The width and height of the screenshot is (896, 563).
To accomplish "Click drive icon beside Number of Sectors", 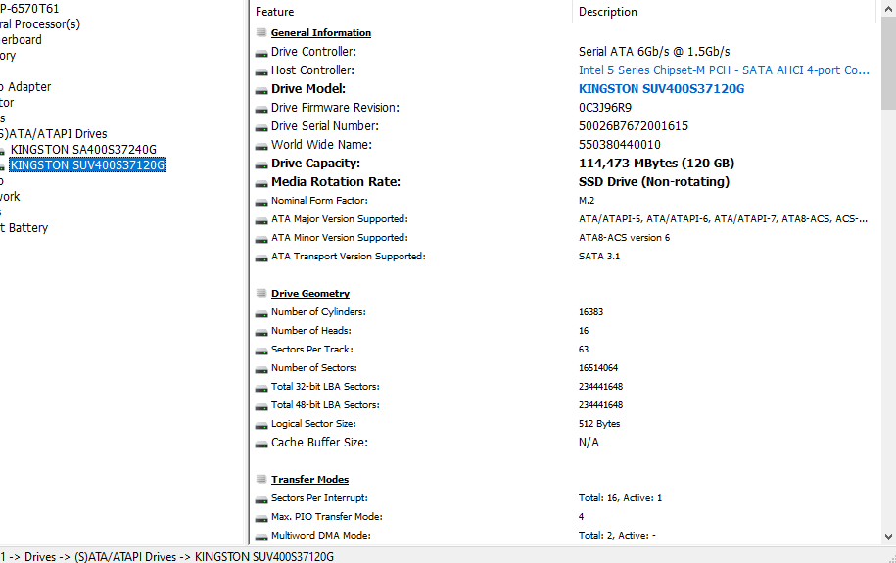I will point(261,369).
